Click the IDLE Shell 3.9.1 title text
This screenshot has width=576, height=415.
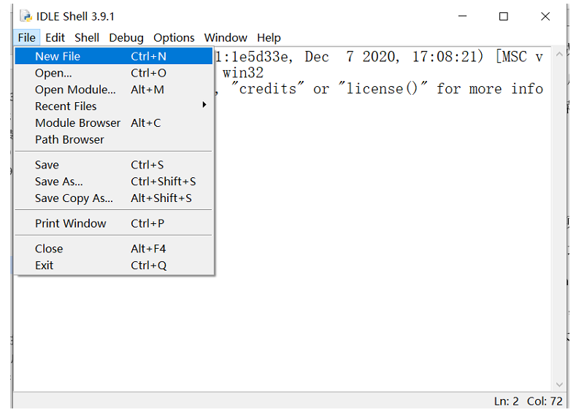coord(75,17)
